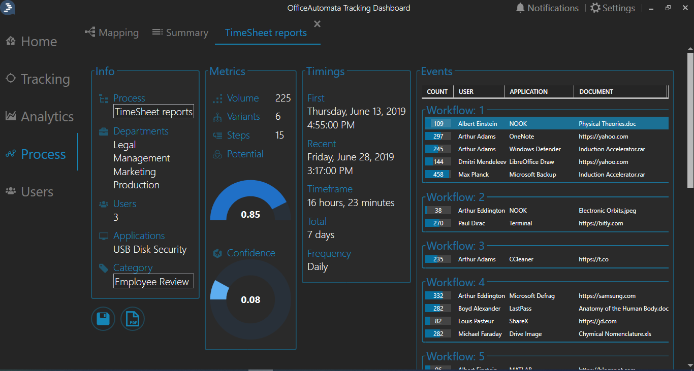Open Settings gear in title bar
The height and width of the screenshot is (371, 694).
[x=595, y=8]
